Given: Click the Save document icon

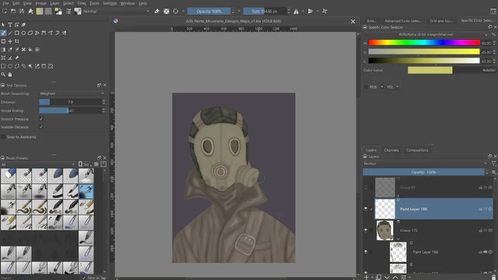Looking at the screenshot, I should point(21,11).
